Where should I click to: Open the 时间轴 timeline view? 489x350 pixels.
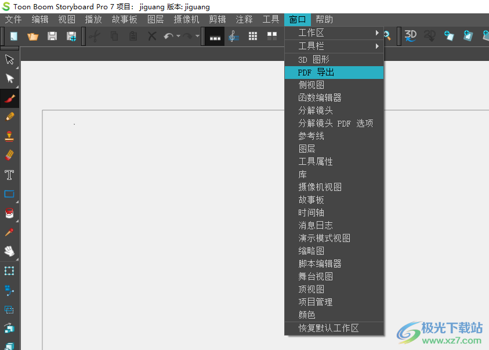334,213
